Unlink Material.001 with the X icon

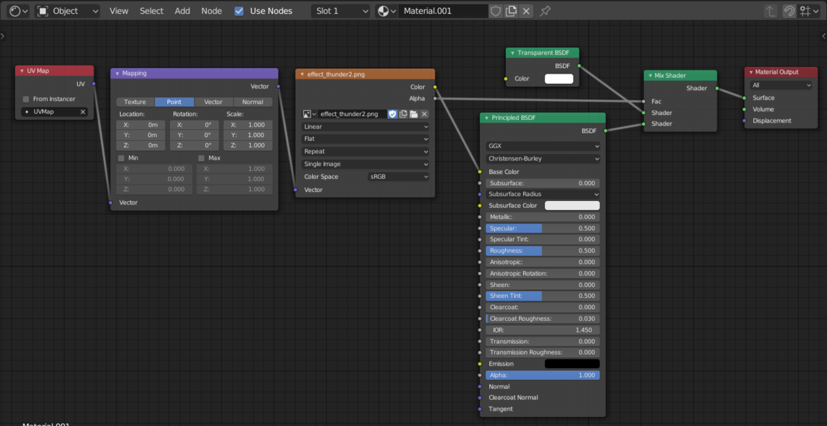(x=527, y=11)
